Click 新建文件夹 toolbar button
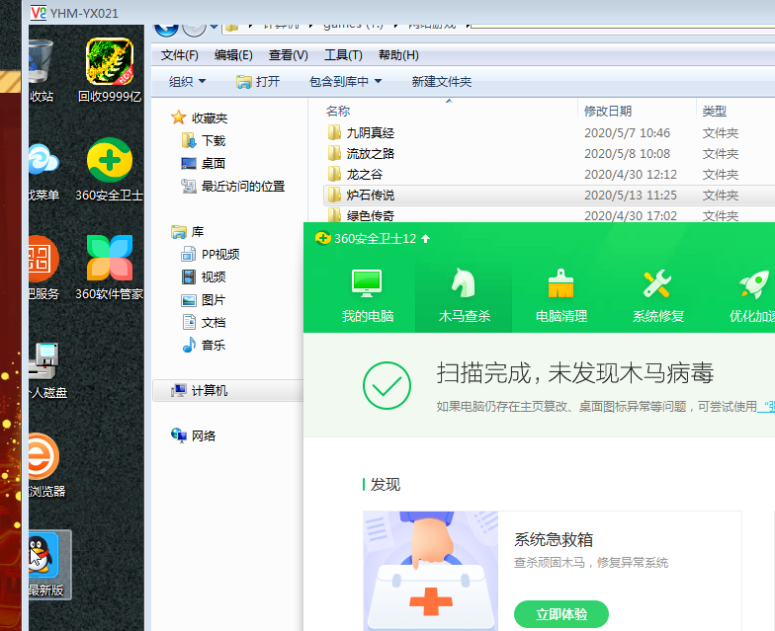 (x=441, y=81)
